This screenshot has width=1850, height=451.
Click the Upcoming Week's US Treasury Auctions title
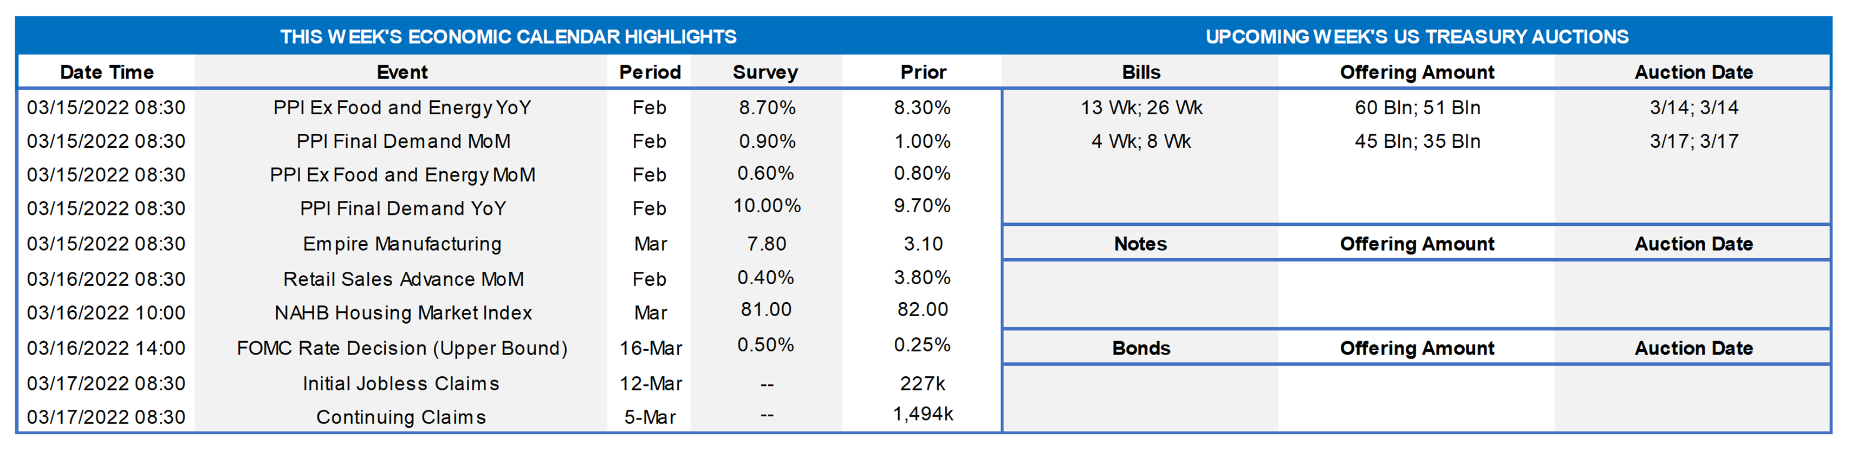(1416, 37)
